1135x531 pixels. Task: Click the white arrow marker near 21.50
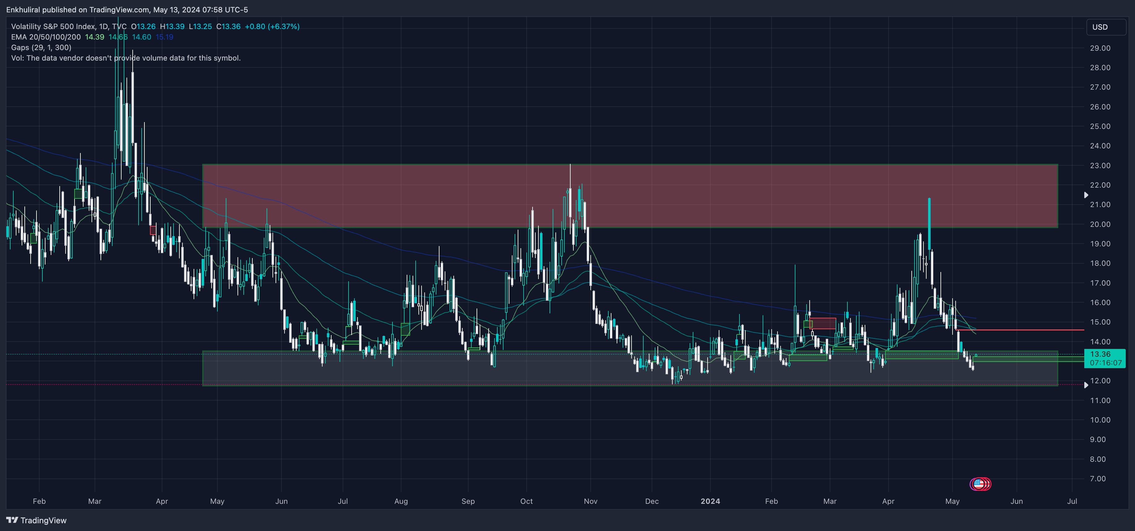click(1086, 195)
